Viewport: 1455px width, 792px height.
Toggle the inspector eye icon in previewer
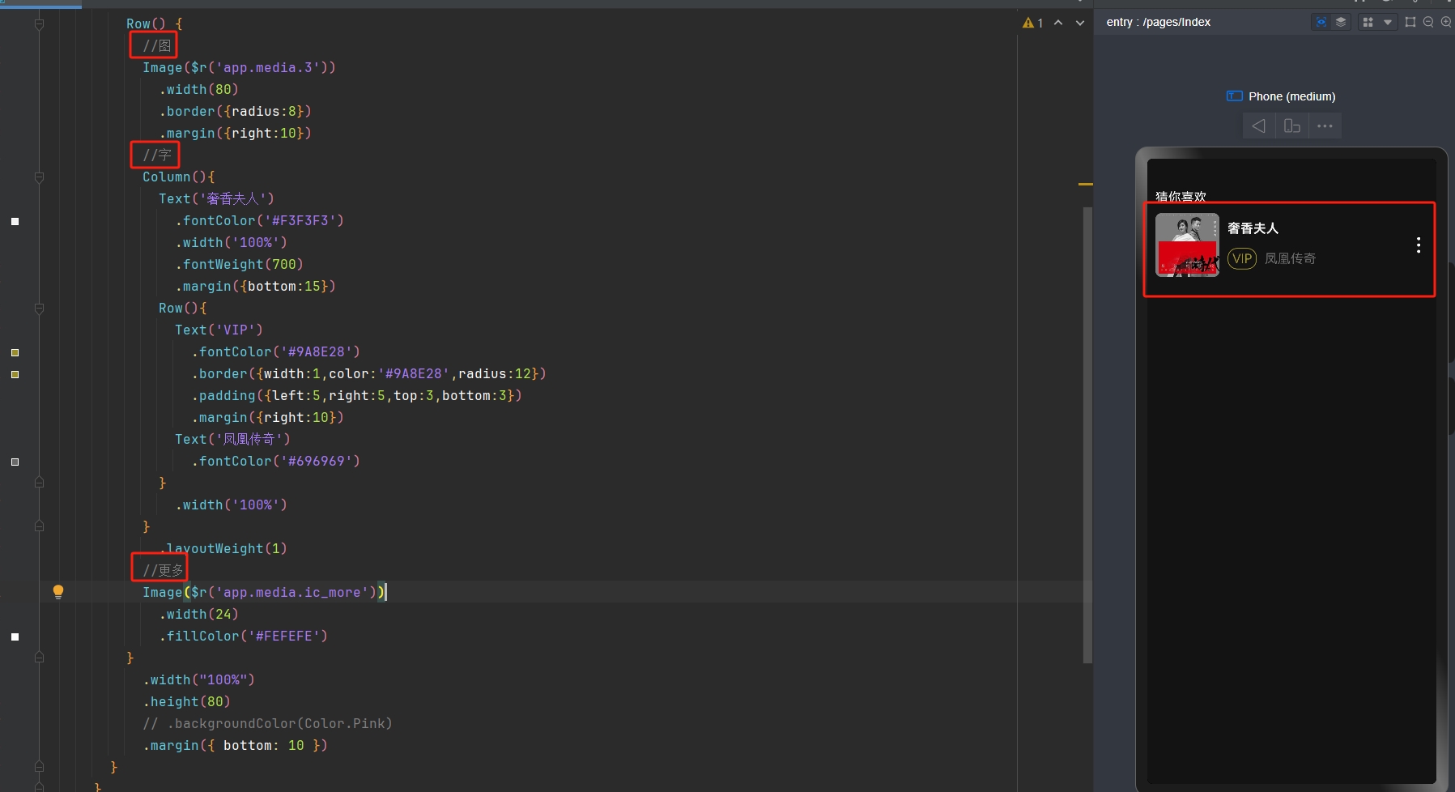click(x=1321, y=23)
